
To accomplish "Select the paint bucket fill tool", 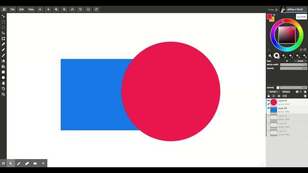I will pos(3,66).
